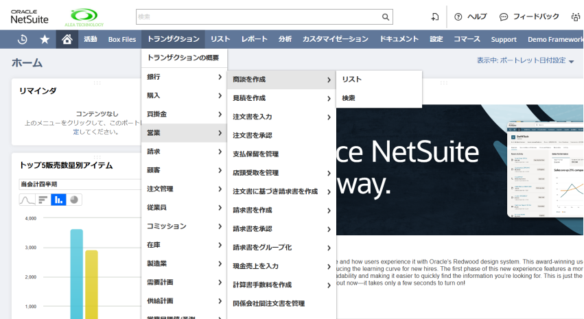
Task: Select 商談を作成 menu item
Action: [x=281, y=80]
